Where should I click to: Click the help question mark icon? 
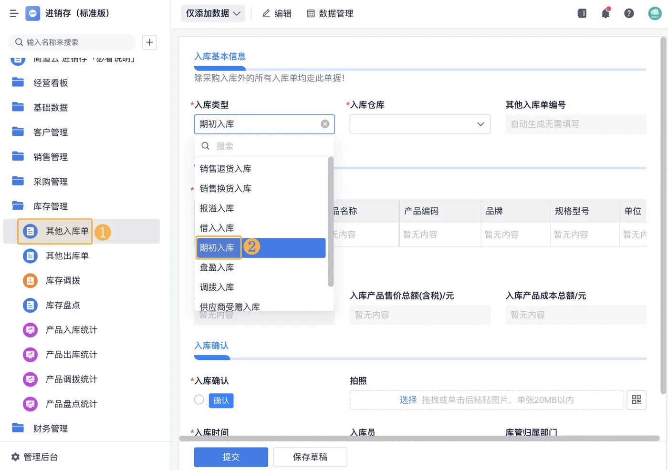tap(629, 13)
